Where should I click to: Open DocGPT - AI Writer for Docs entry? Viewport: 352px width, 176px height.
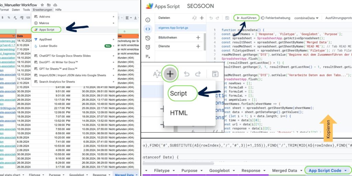pos(75,62)
